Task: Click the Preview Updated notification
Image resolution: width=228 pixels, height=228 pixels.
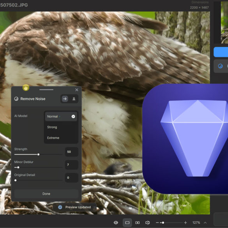Action: (75, 207)
